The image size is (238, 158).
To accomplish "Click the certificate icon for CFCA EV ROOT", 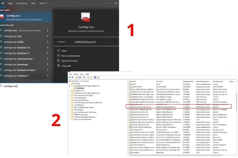I will pyautogui.click(x=130, y=87).
